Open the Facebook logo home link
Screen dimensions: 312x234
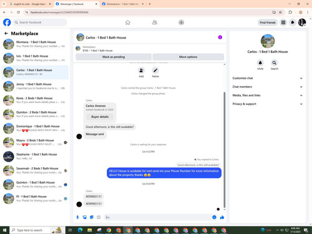pyautogui.click(x=7, y=22)
